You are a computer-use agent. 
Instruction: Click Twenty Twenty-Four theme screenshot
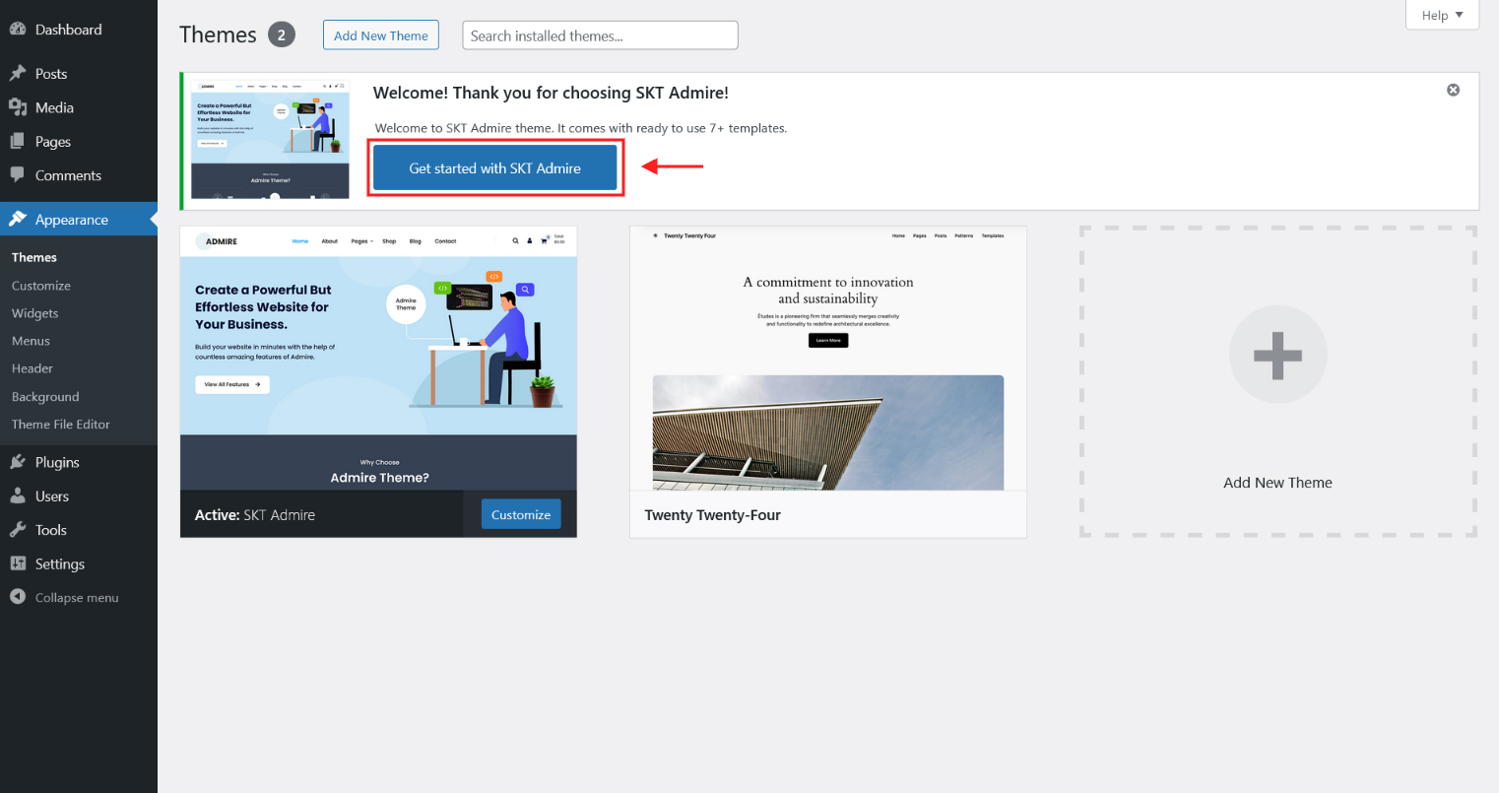pos(828,359)
